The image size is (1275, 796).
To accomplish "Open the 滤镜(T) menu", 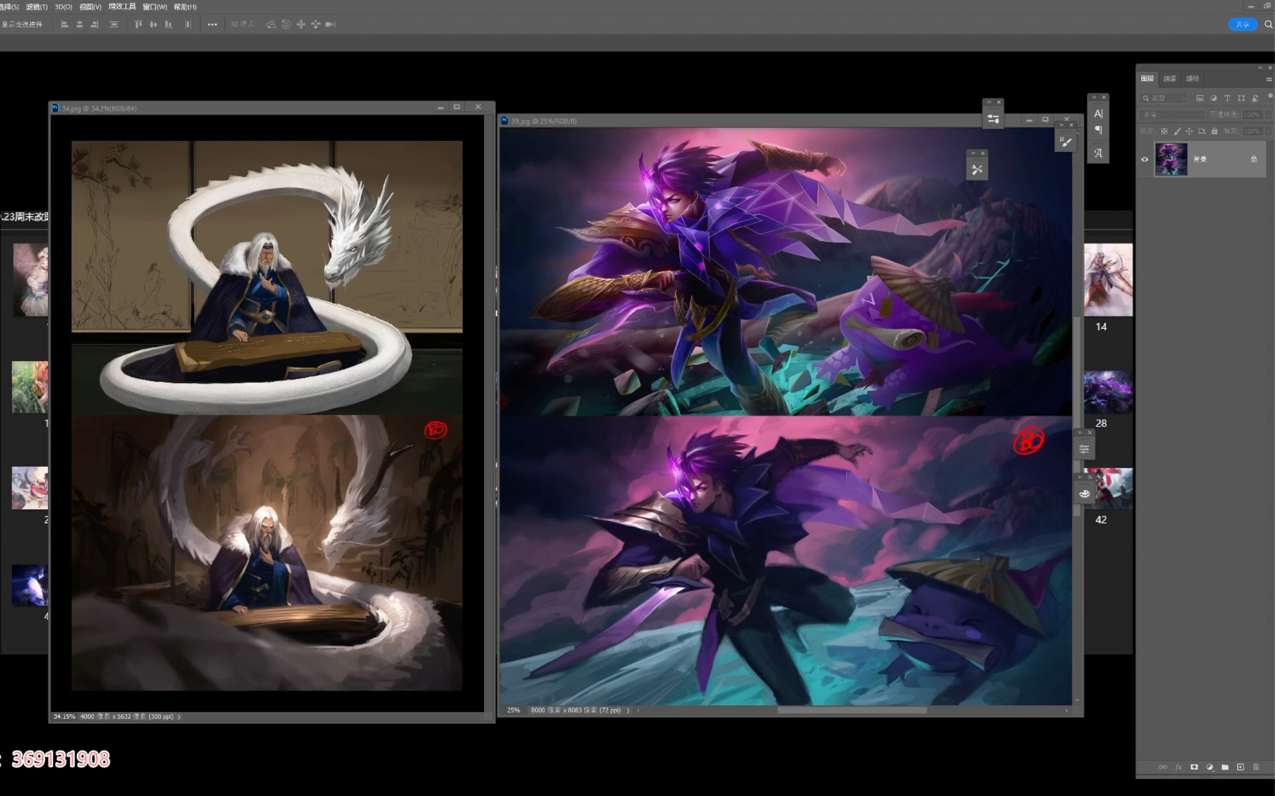I will (36, 7).
